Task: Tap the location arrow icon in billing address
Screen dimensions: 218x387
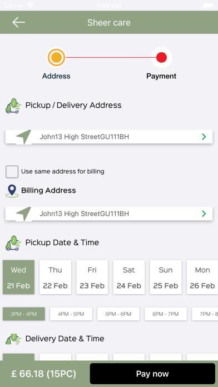Action: click(24, 214)
